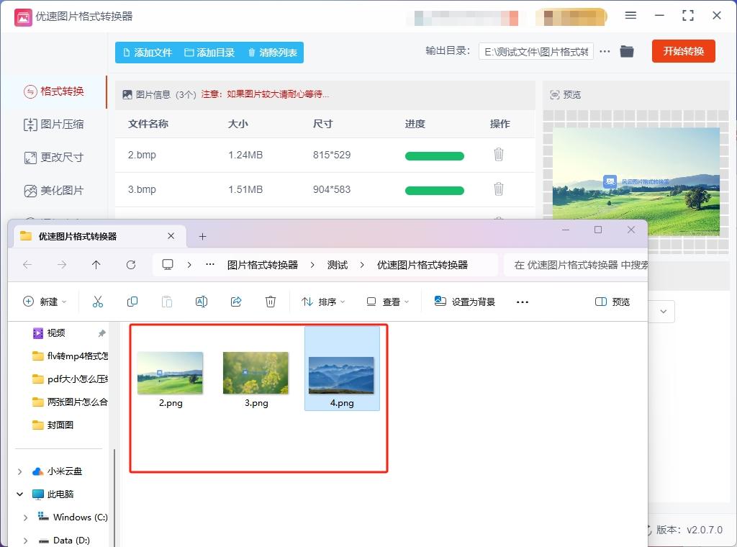Image resolution: width=737 pixels, height=547 pixels.
Task: Click the 开始转换 start conversion button
Action: [x=683, y=51]
